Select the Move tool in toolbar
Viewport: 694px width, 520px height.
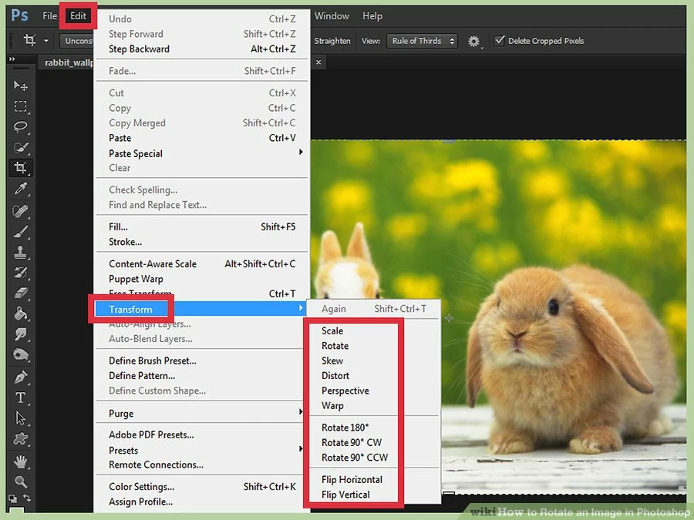pyautogui.click(x=20, y=85)
